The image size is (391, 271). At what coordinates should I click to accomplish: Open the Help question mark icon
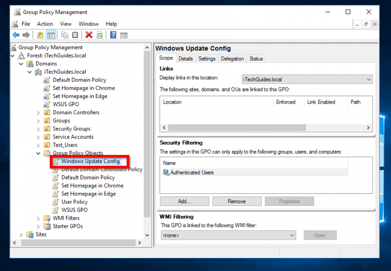point(113,35)
